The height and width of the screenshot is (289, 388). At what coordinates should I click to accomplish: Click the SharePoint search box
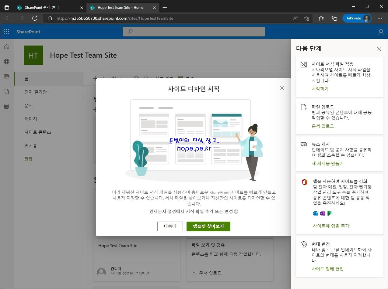[x=194, y=32]
